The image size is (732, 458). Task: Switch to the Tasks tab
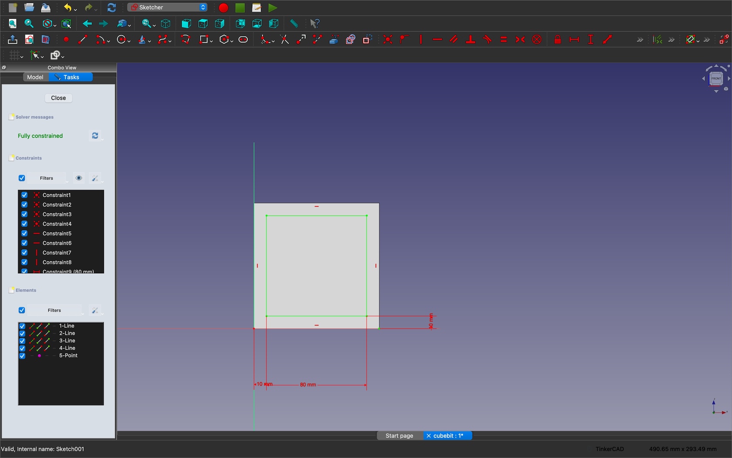(71, 77)
